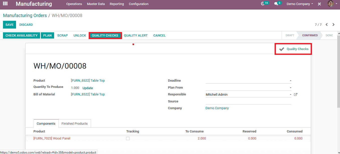Screen dimensions: 340x154
Task: Go to the next record arrow
Action: click(333, 25)
